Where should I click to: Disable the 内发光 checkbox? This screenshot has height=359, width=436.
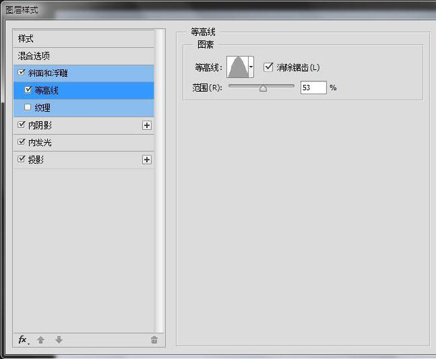(21, 142)
